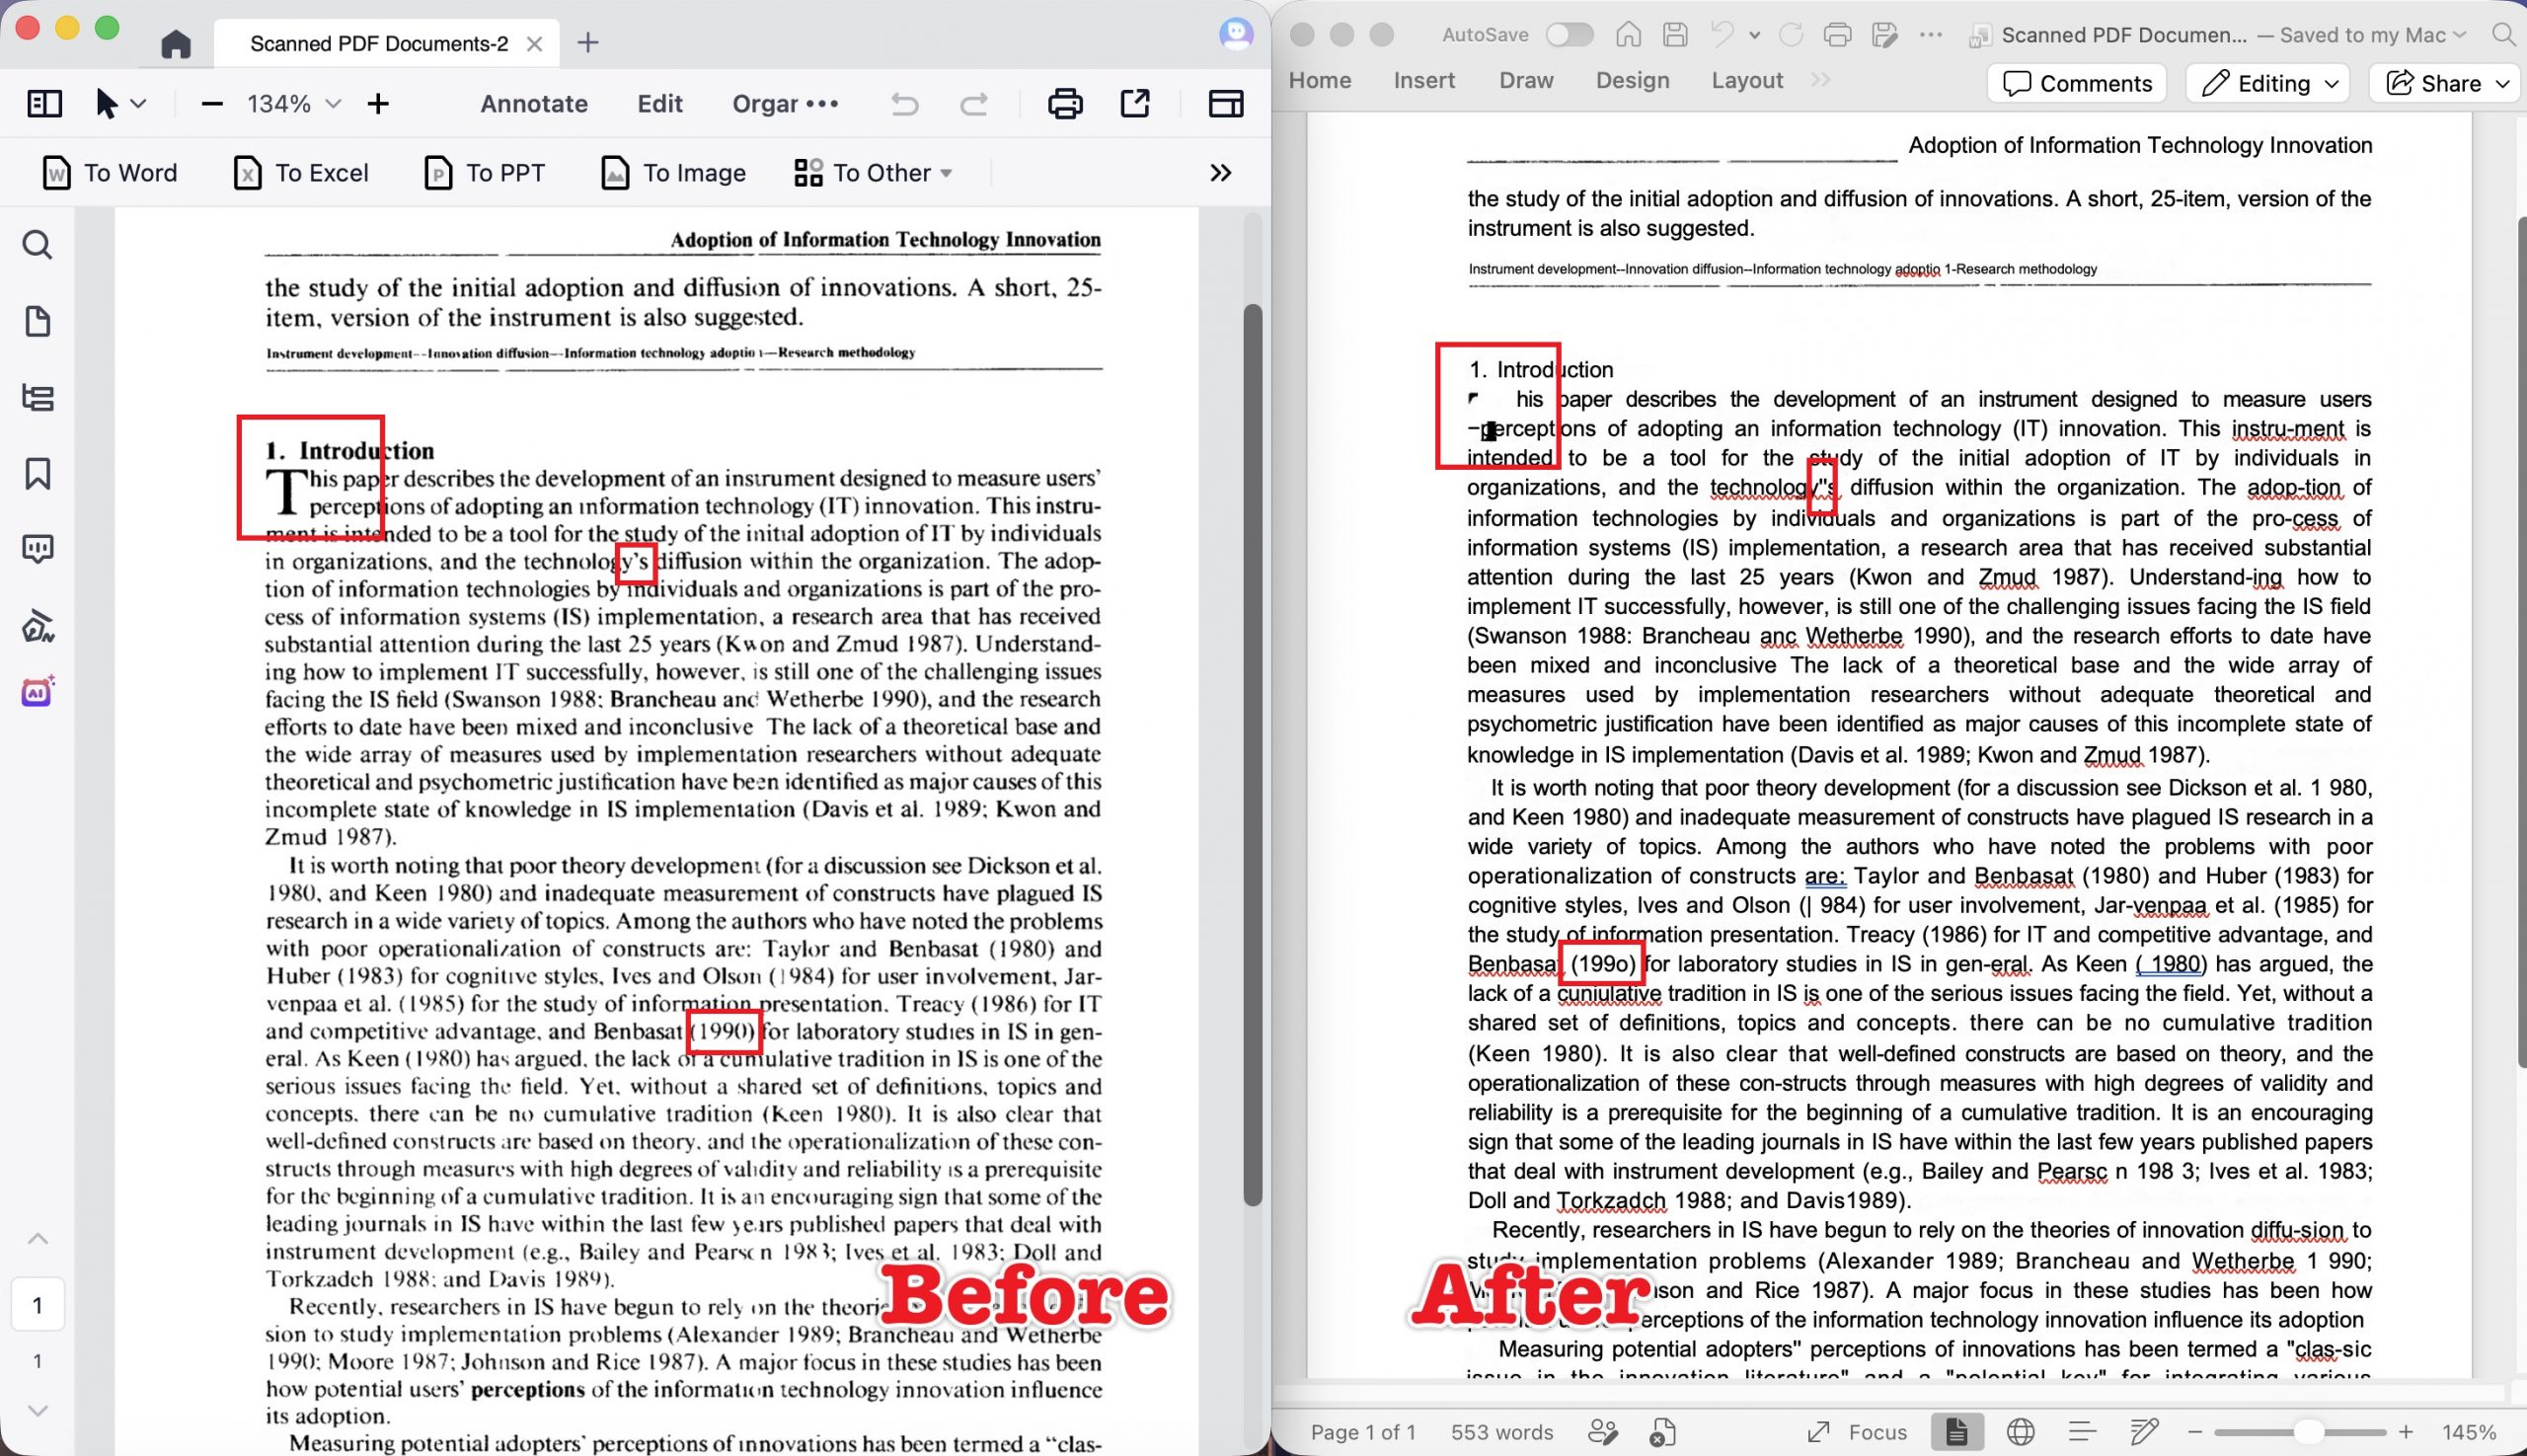
Task: Click the page number input box
Action: click(38, 1305)
